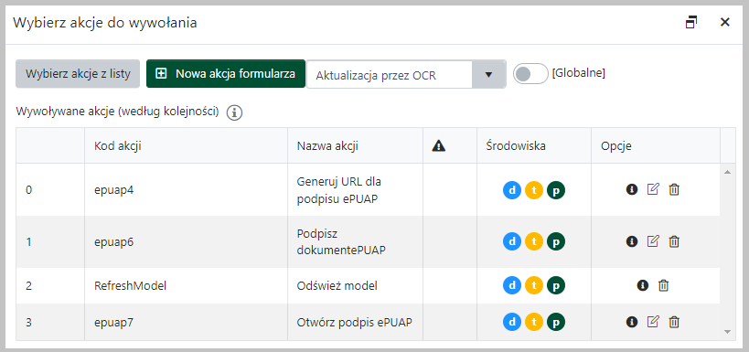
Task: Show info for the RefreshModel action
Action: pos(643,285)
